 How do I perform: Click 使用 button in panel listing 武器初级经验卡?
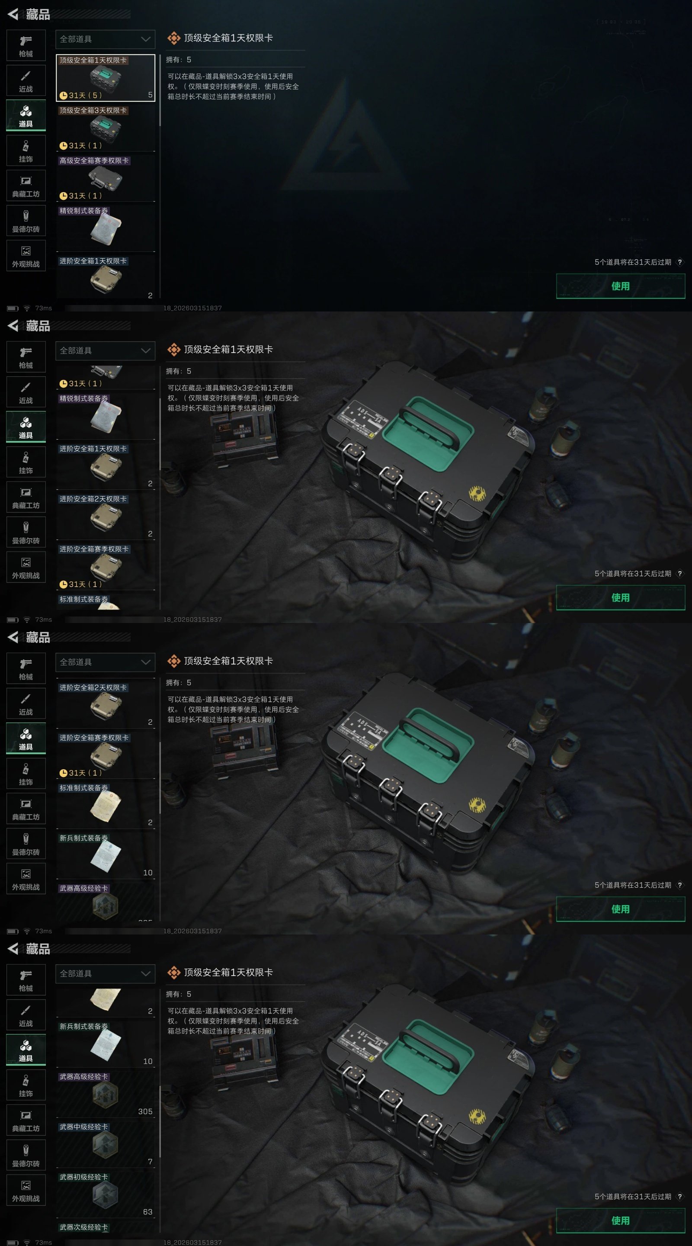(621, 1220)
